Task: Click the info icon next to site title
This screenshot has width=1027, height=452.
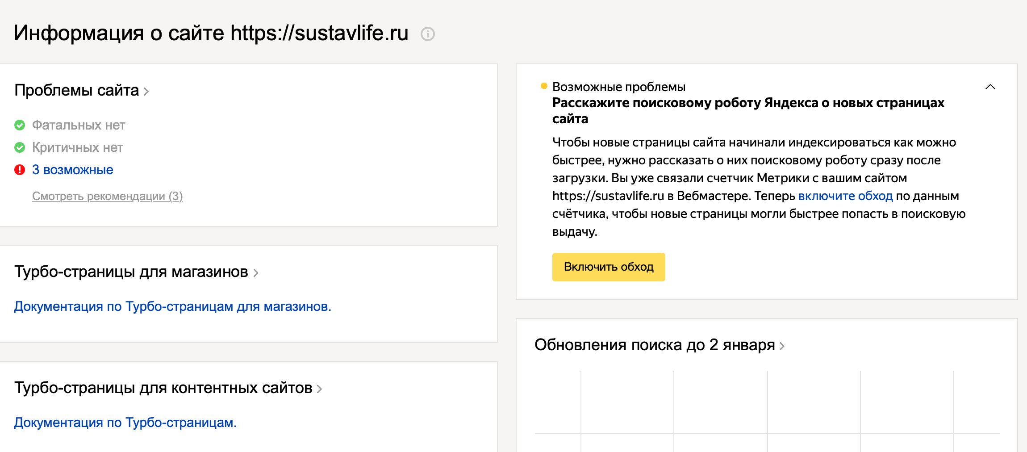Action: [428, 34]
